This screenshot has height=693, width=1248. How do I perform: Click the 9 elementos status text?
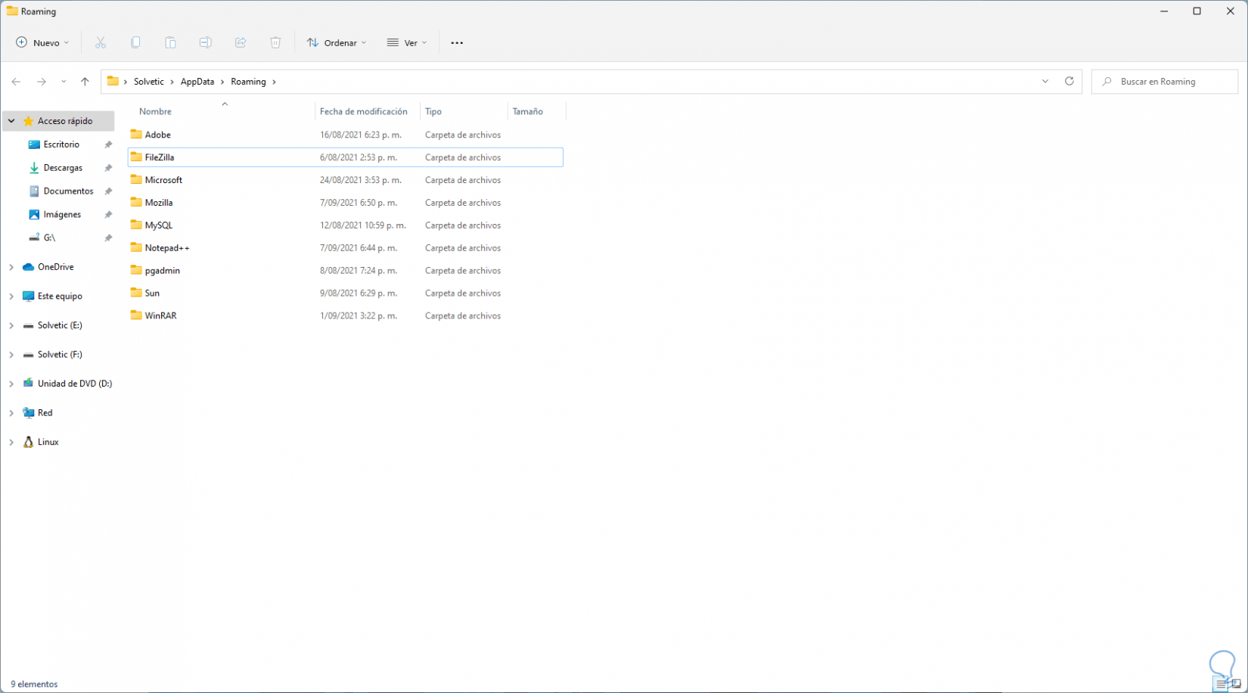point(34,684)
